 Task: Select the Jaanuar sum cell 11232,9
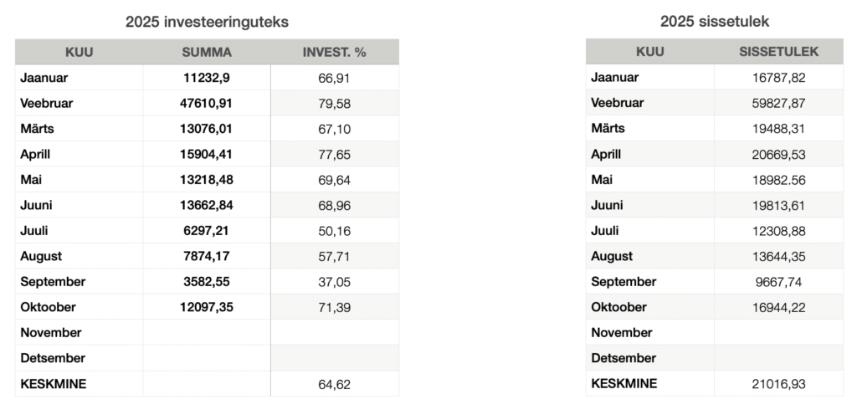click(x=207, y=78)
